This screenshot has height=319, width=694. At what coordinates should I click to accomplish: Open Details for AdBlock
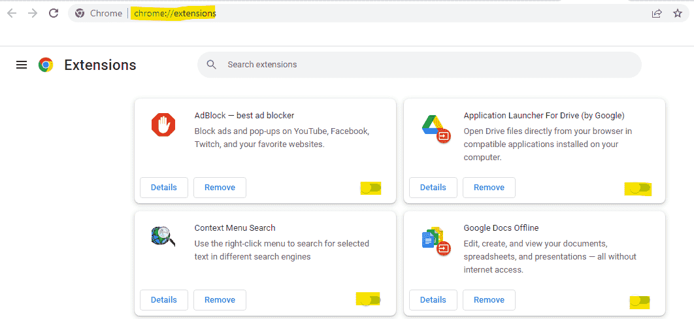point(164,188)
